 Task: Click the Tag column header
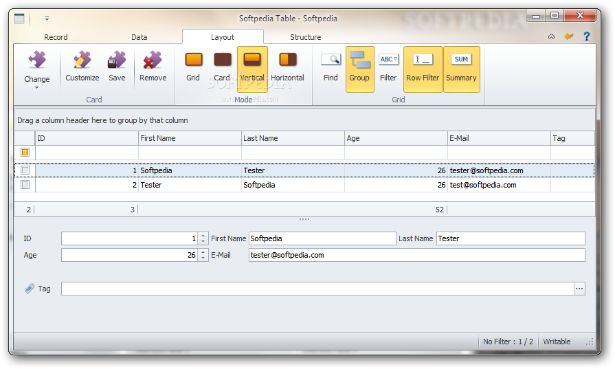click(x=572, y=138)
